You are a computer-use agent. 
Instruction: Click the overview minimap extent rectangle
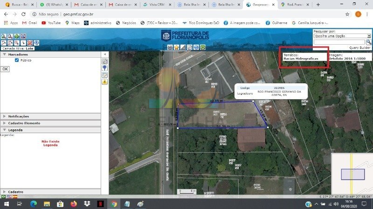pyautogui.click(x=353, y=175)
